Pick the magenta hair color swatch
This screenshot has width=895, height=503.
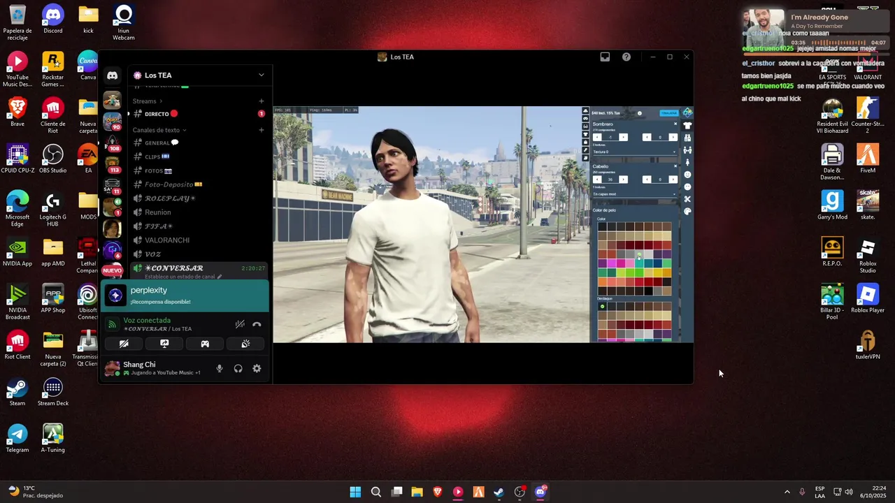pyautogui.click(x=621, y=263)
